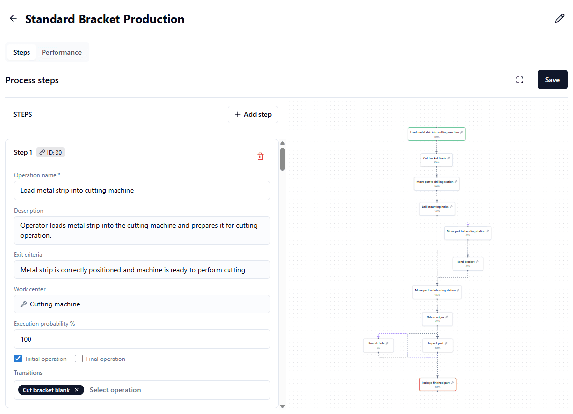Remove Cut bracket blank transition via its X

[77, 390]
